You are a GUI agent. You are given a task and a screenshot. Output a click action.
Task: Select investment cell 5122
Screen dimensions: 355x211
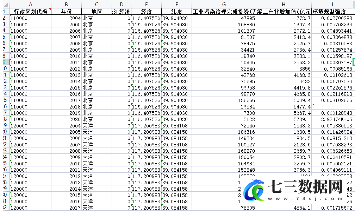point(224,119)
